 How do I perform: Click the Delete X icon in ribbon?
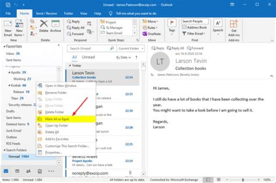pyautogui.click(x=44, y=24)
